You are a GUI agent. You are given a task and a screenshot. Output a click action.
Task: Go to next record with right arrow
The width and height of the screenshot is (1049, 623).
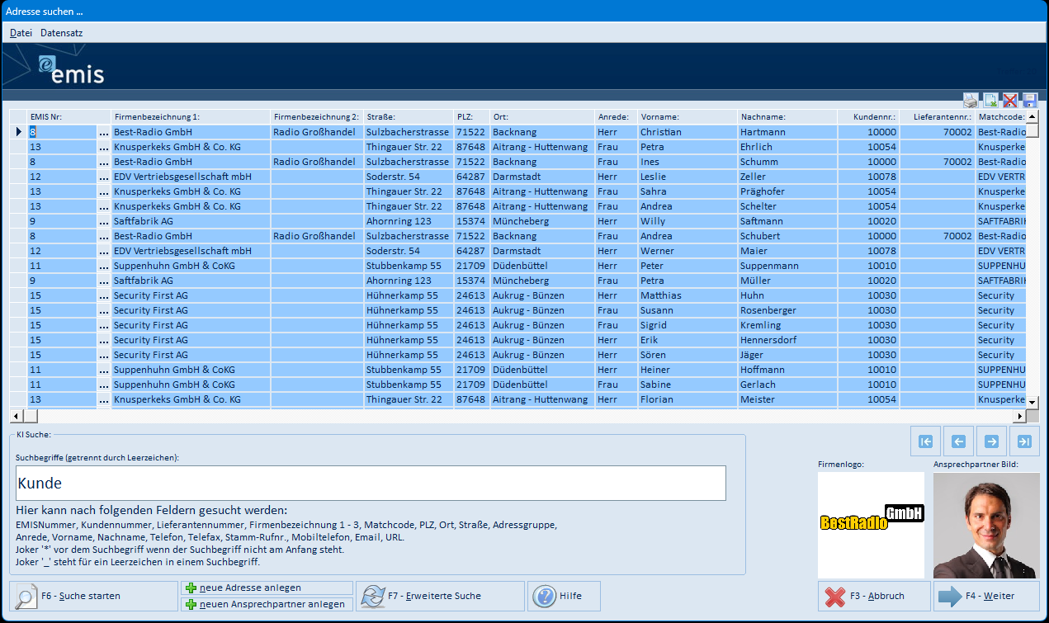point(991,441)
